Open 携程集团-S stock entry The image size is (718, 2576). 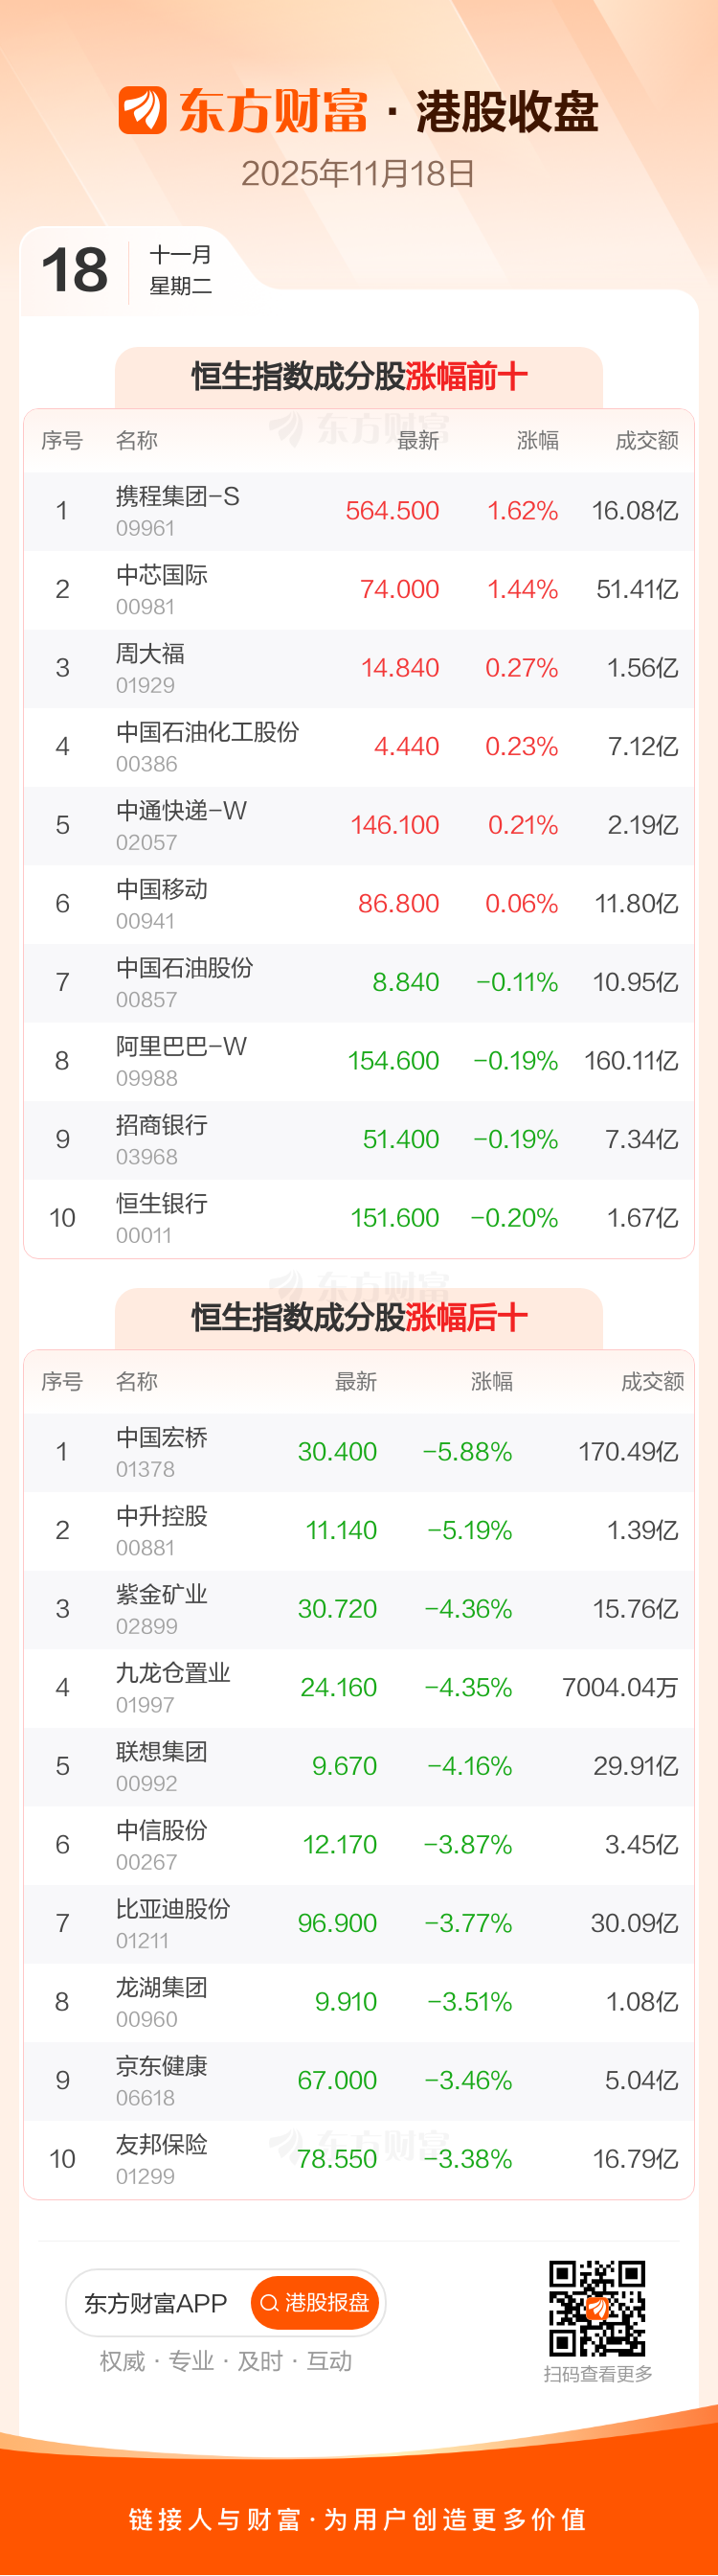point(178,497)
